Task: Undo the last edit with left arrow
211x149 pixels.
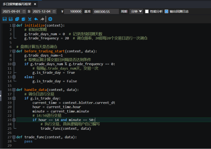Action: coord(36,19)
